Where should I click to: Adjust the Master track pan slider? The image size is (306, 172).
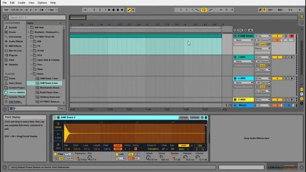click(289, 105)
